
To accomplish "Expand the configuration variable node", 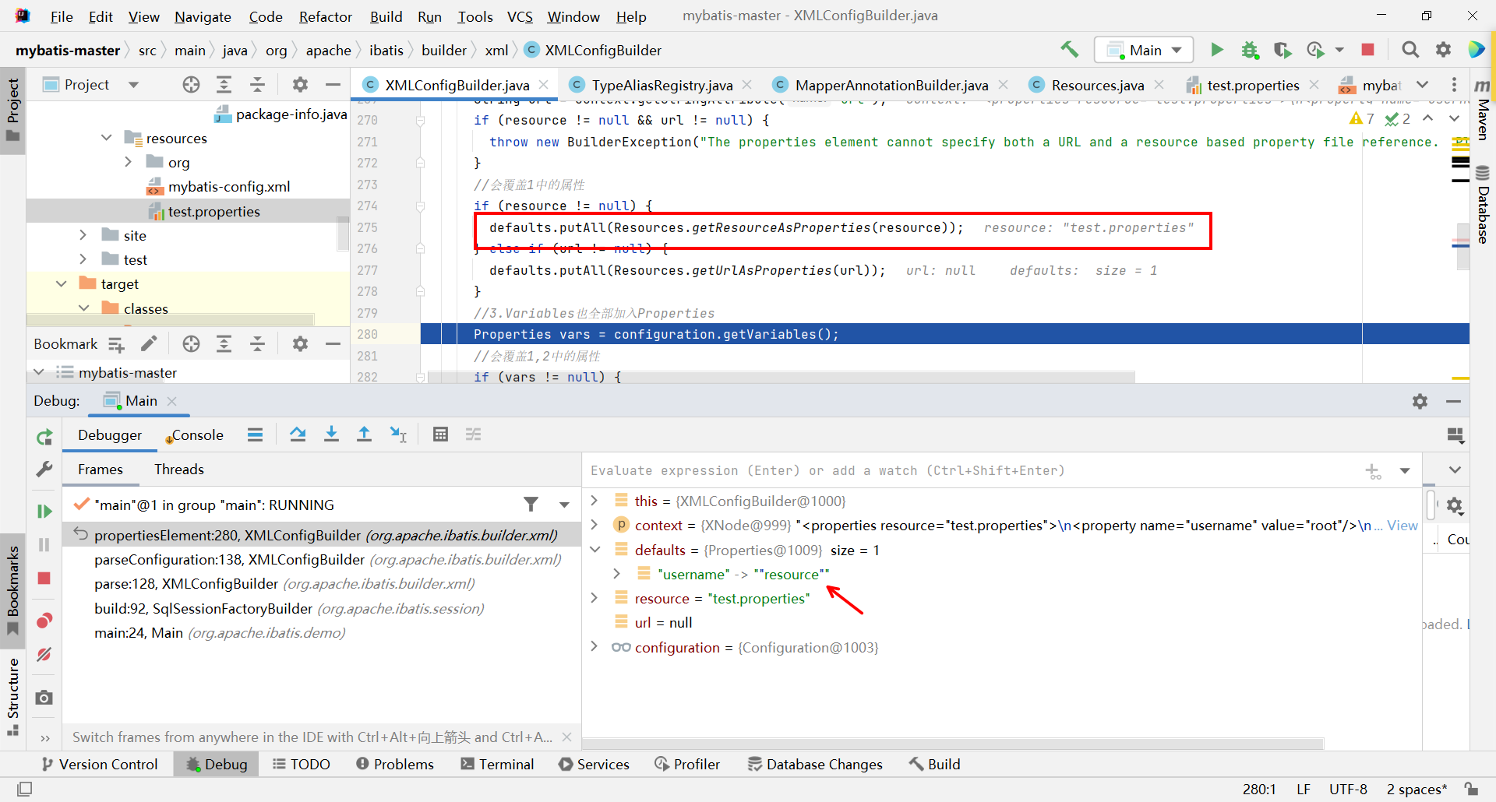I will (594, 646).
